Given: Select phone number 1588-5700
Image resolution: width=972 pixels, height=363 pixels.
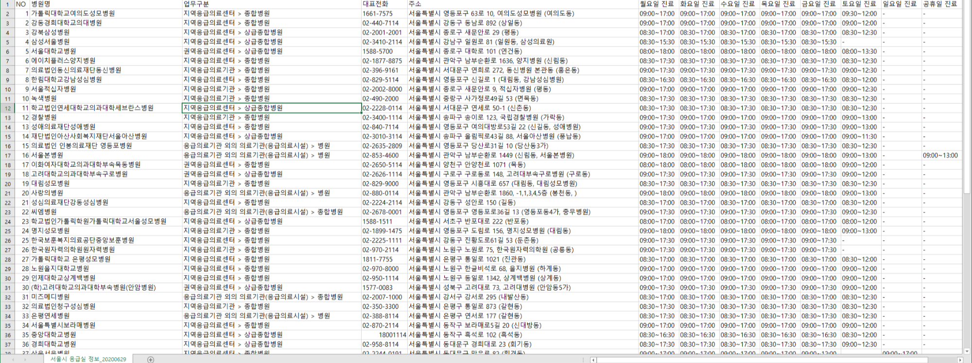Looking at the screenshot, I should tap(384, 51).
